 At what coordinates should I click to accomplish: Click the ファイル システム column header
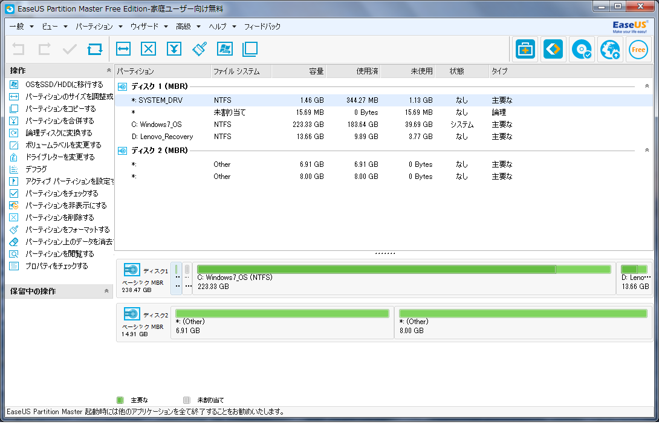(241, 71)
